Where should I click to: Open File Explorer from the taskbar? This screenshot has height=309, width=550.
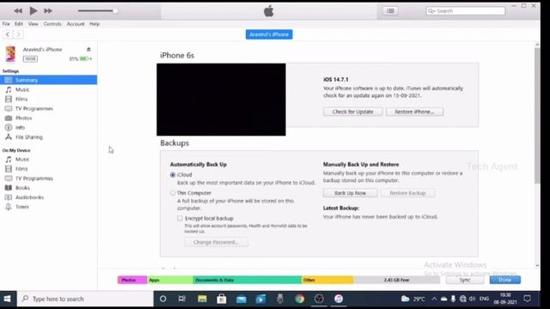(x=202, y=299)
